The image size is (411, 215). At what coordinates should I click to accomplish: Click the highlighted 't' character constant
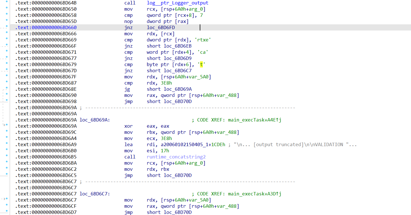[201, 64]
